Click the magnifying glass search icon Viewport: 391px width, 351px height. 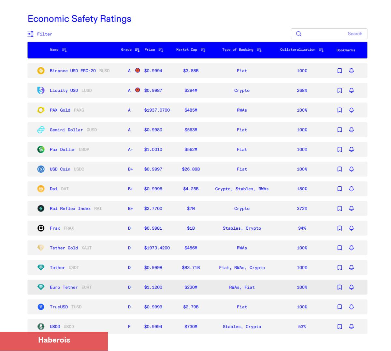pos(299,34)
